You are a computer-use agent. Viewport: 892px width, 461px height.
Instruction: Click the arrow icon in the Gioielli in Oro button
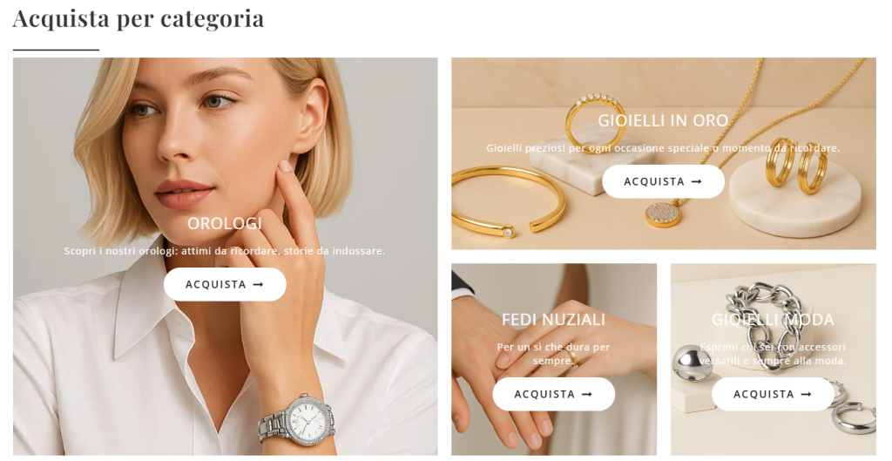(x=696, y=181)
